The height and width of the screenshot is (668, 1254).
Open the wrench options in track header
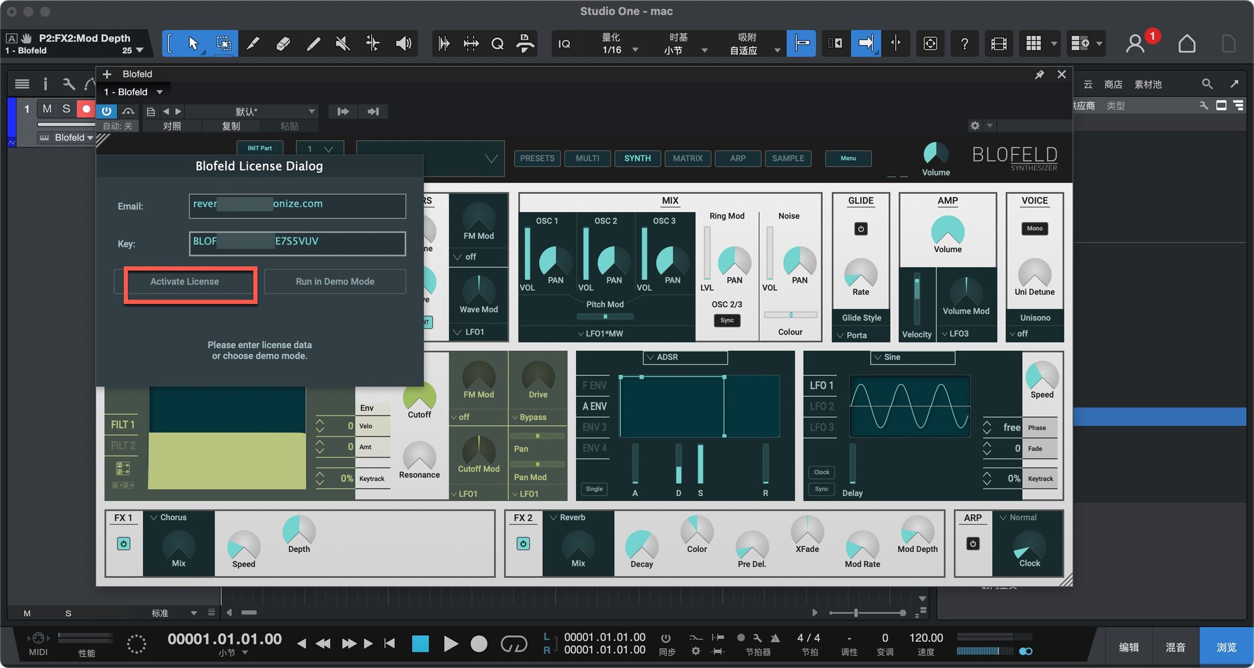coord(68,83)
